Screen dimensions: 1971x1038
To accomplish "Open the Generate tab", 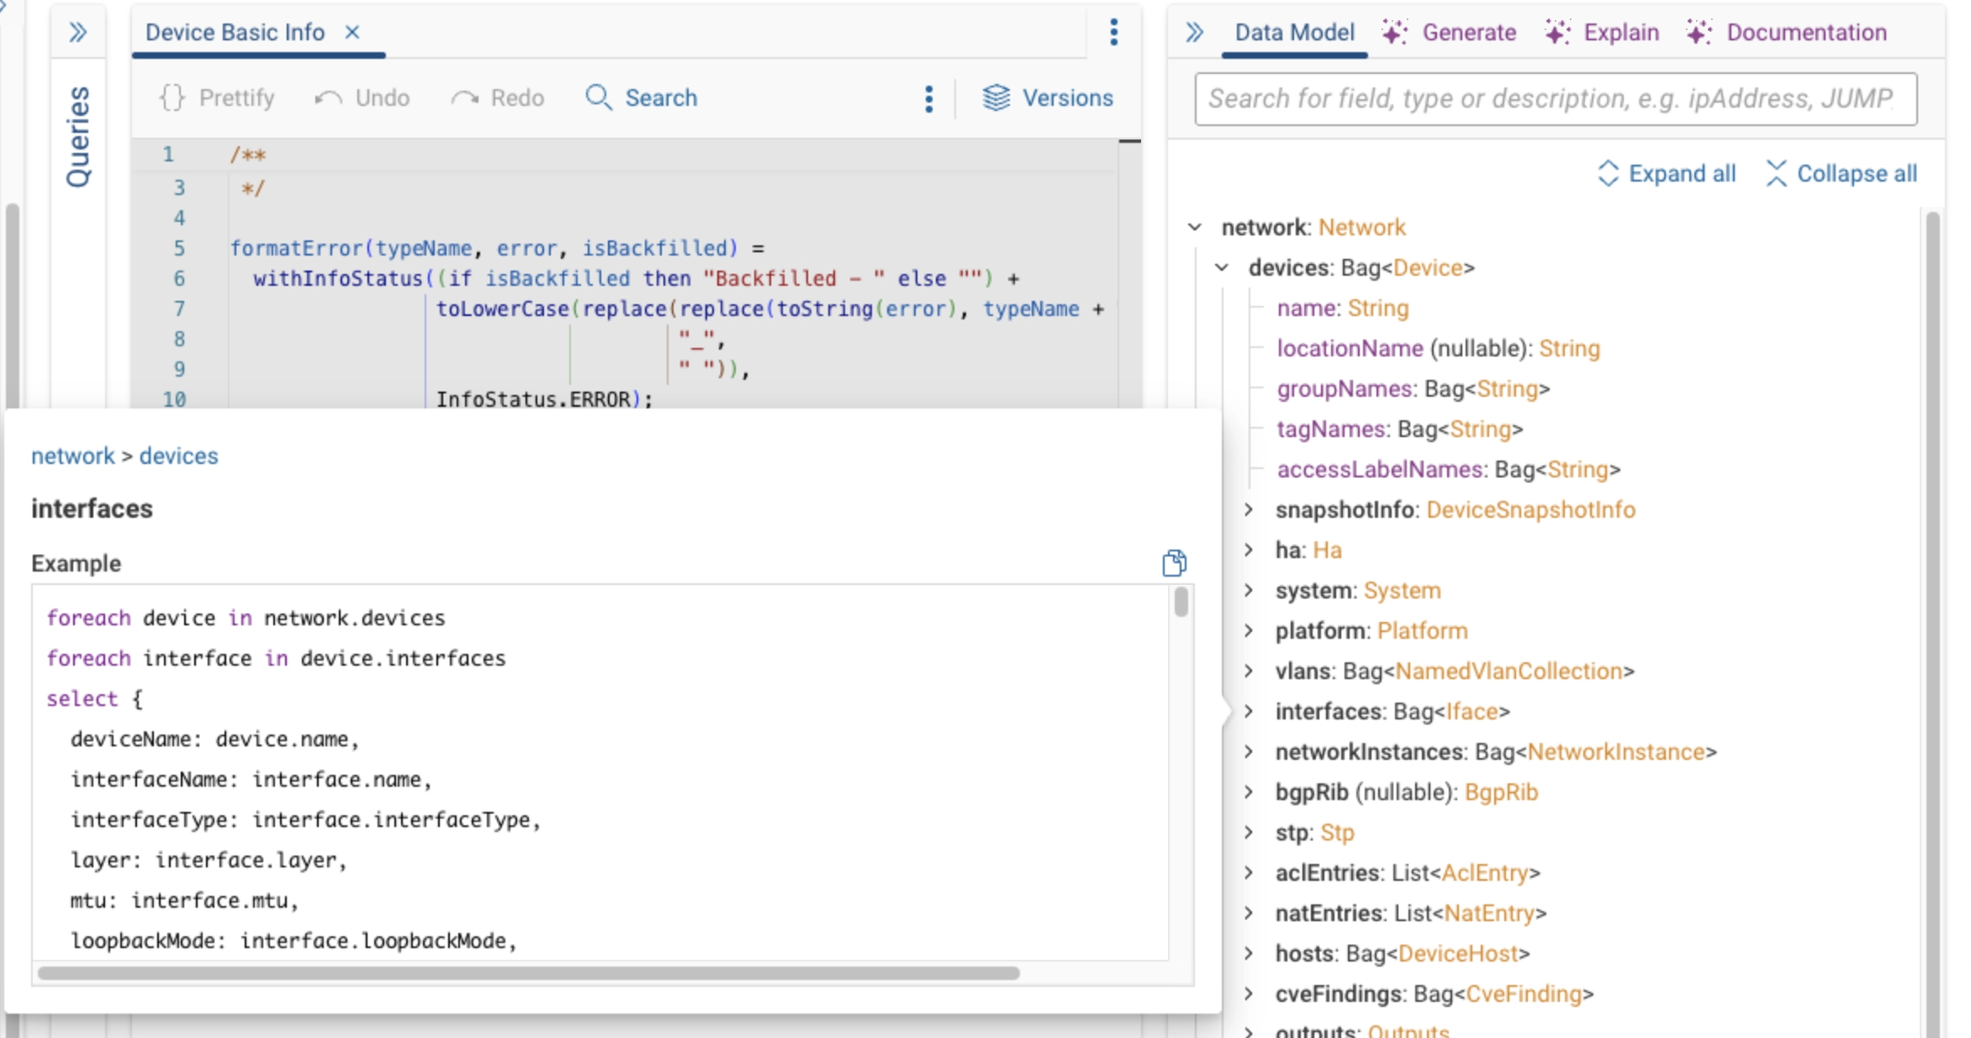I will tap(1469, 32).
